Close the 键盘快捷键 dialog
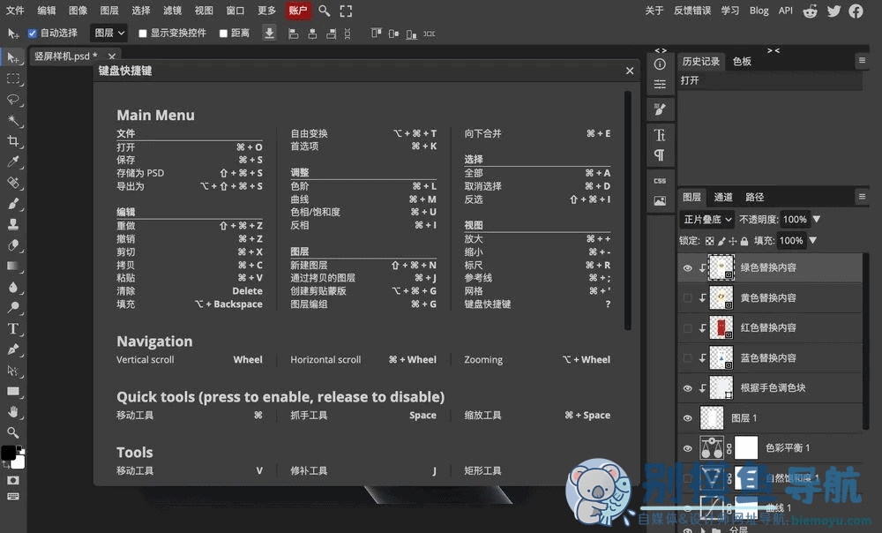Image resolution: width=882 pixels, height=533 pixels. pyautogui.click(x=630, y=71)
